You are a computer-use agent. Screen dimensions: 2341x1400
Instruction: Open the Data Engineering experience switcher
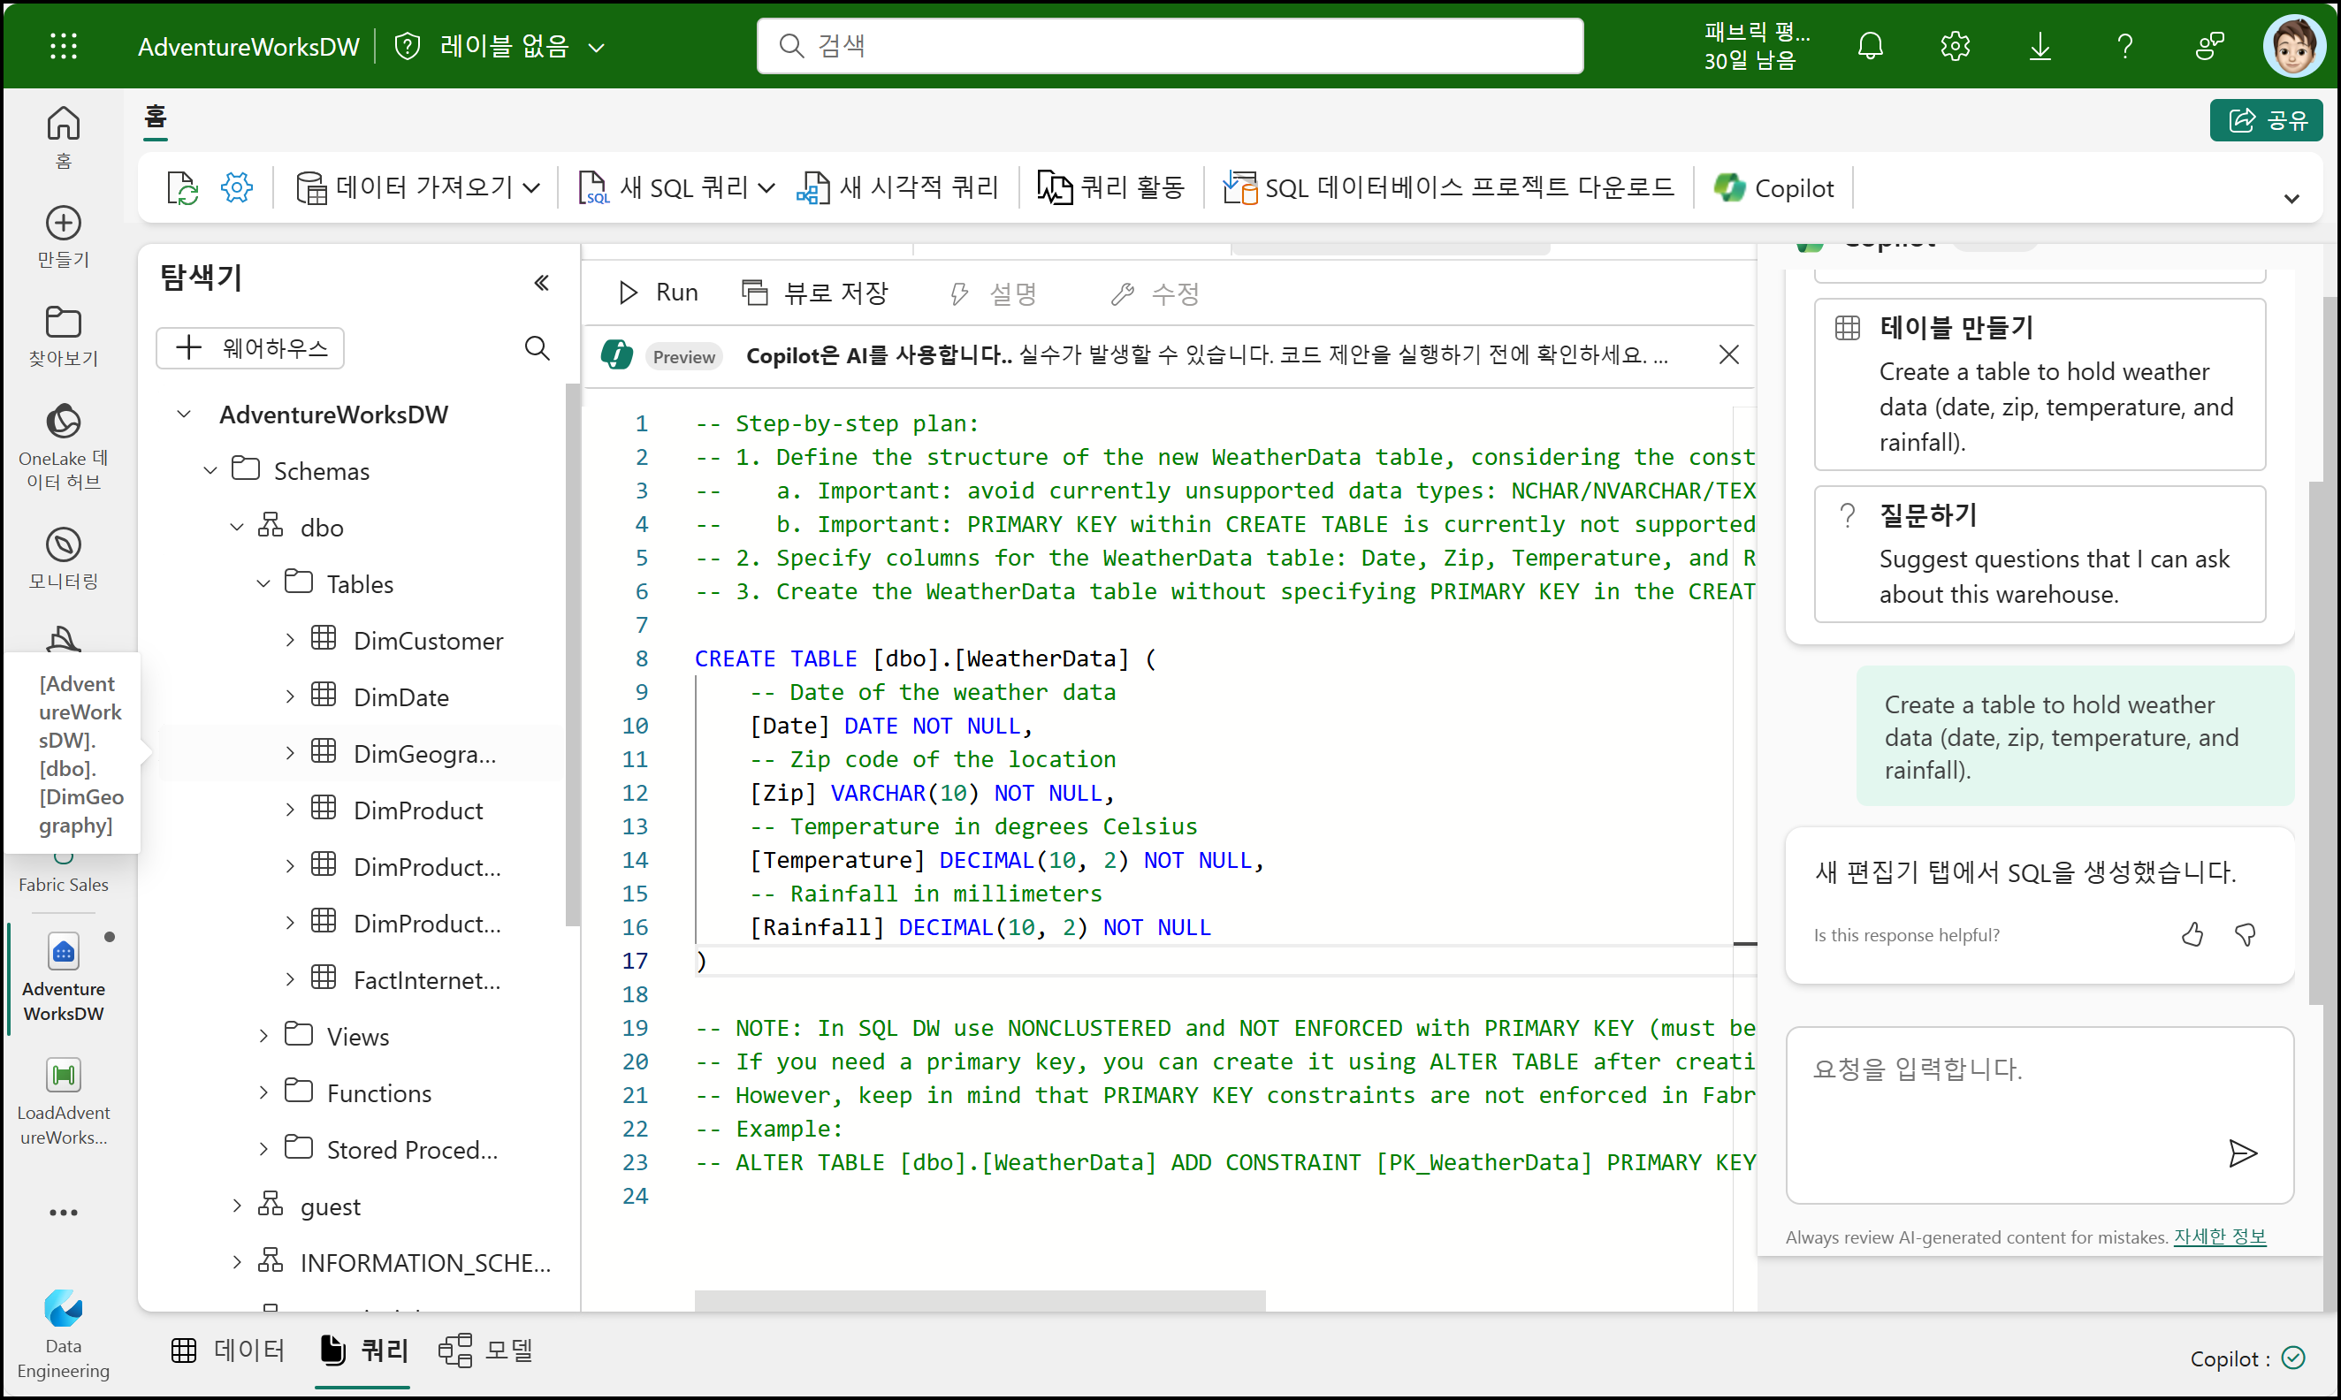point(64,1334)
